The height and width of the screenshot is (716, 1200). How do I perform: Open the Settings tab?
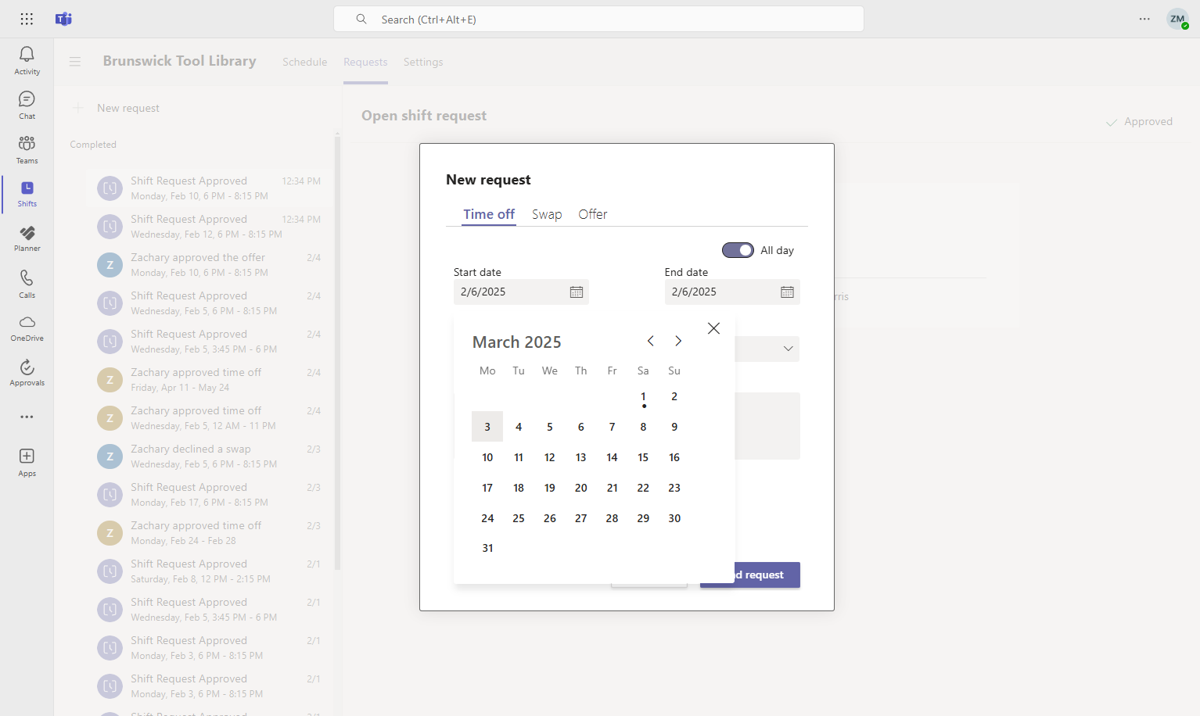point(423,62)
